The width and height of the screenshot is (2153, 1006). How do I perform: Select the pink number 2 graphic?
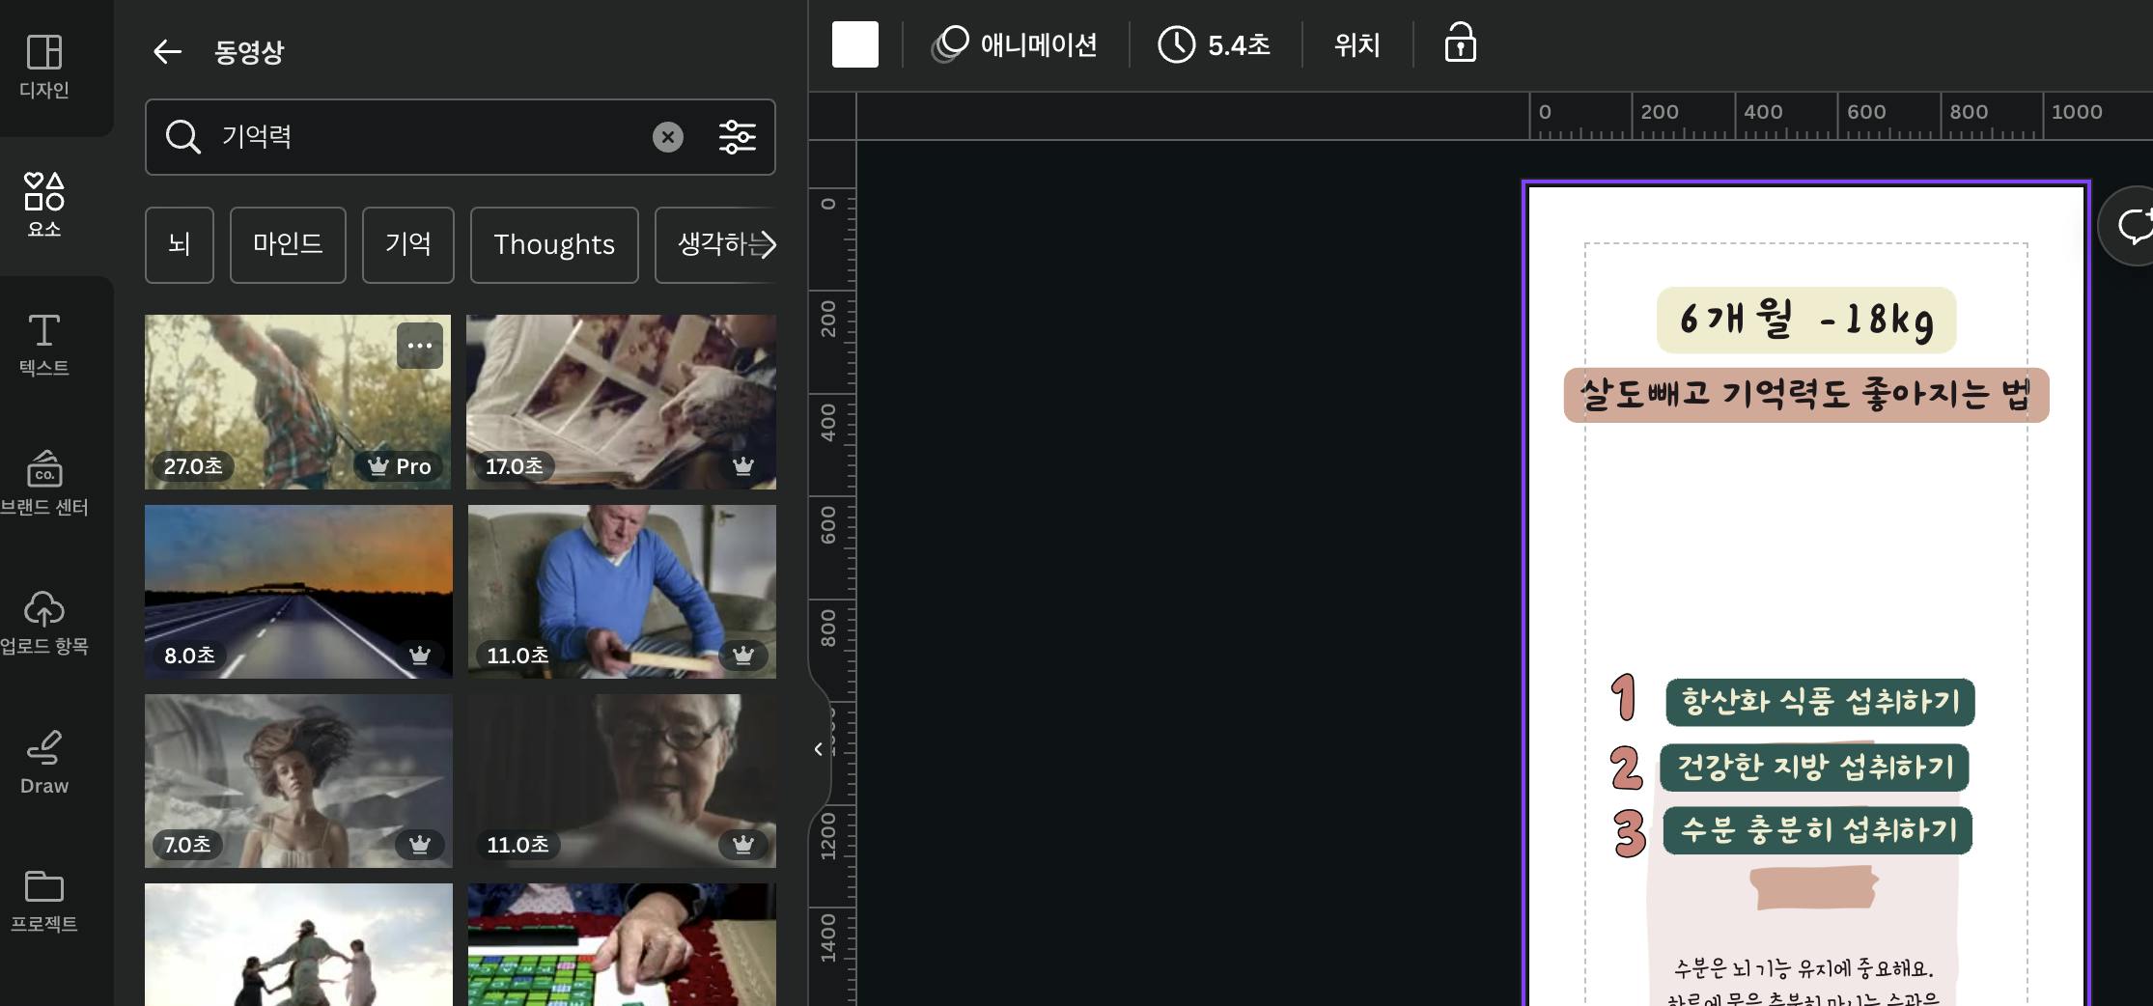[1626, 768]
